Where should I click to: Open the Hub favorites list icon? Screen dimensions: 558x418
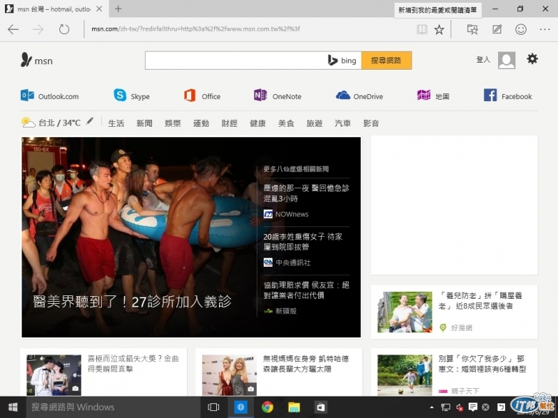pyautogui.click(x=472, y=29)
